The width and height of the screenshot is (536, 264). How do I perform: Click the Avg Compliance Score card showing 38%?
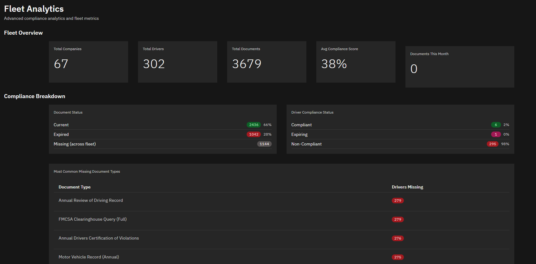pos(356,62)
